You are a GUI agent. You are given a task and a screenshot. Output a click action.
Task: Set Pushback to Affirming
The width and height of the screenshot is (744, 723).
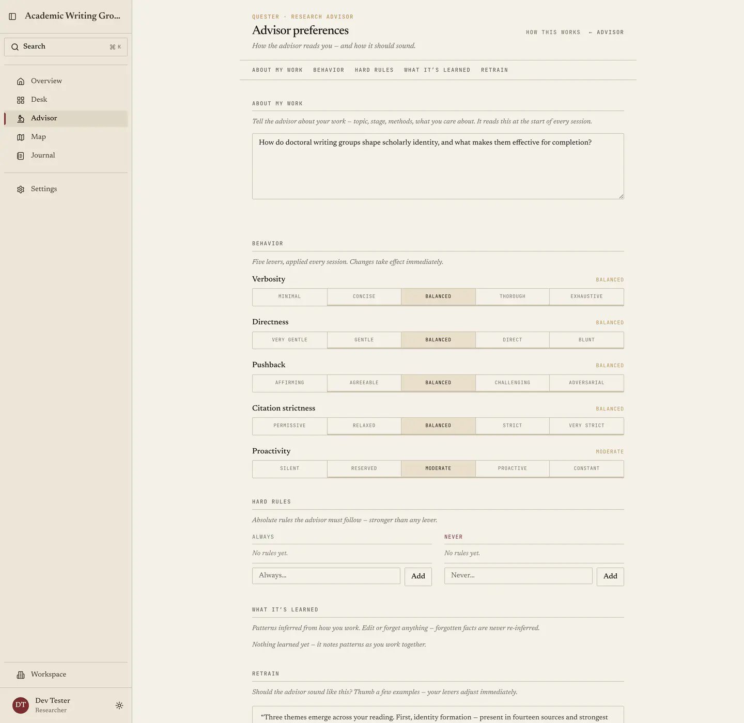pyautogui.click(x=290, y=383)
